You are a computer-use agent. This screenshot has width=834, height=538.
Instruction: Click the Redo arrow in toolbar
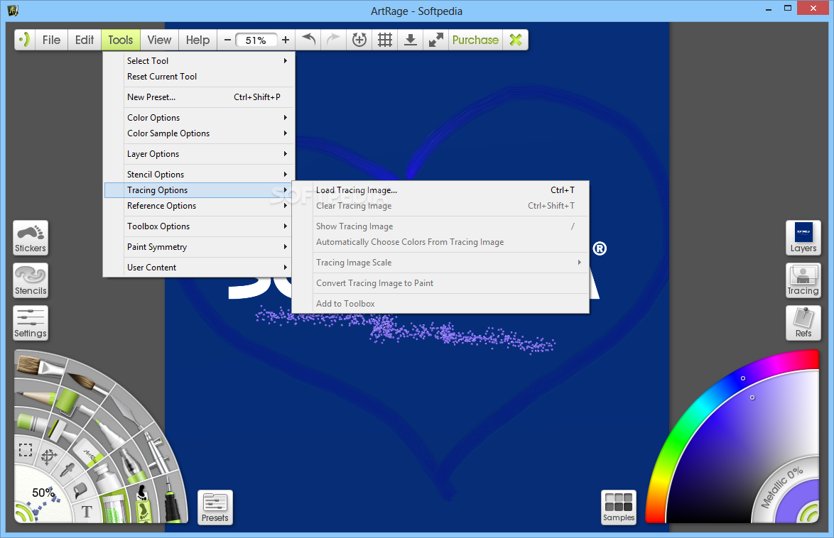(x=333, y=40)
